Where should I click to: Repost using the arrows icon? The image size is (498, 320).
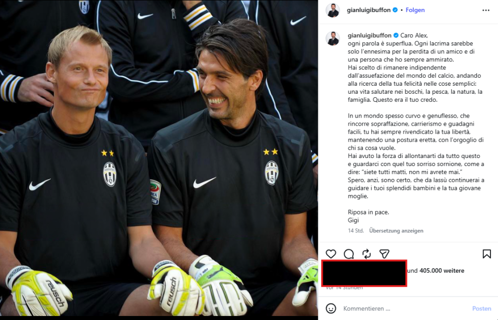[367, 254]
